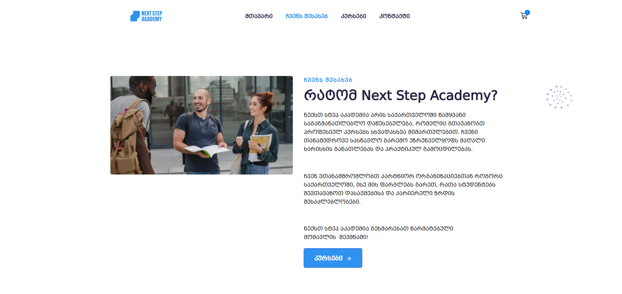Click the arrow icon in the კურსები button
This screenshot has height=294, width=622.
[349, 259]
